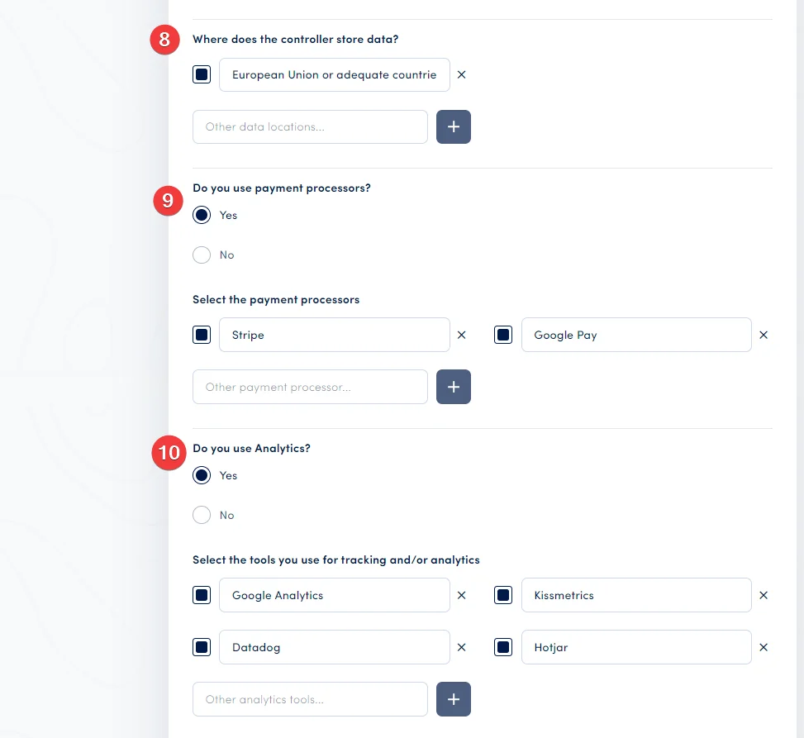This screenshot has height=738, width=804.
Task: Remove Hotjar from analytics tools
Action: [763, 647]
